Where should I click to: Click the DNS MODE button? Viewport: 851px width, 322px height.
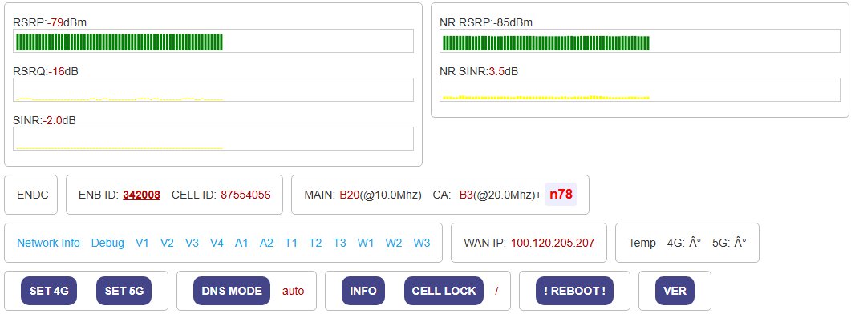pos(232,291)
